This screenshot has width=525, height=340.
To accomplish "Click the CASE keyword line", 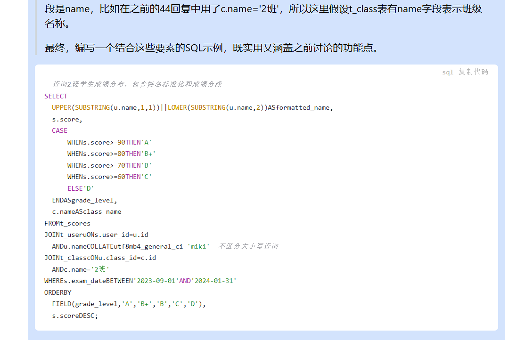I will point(59,131).
